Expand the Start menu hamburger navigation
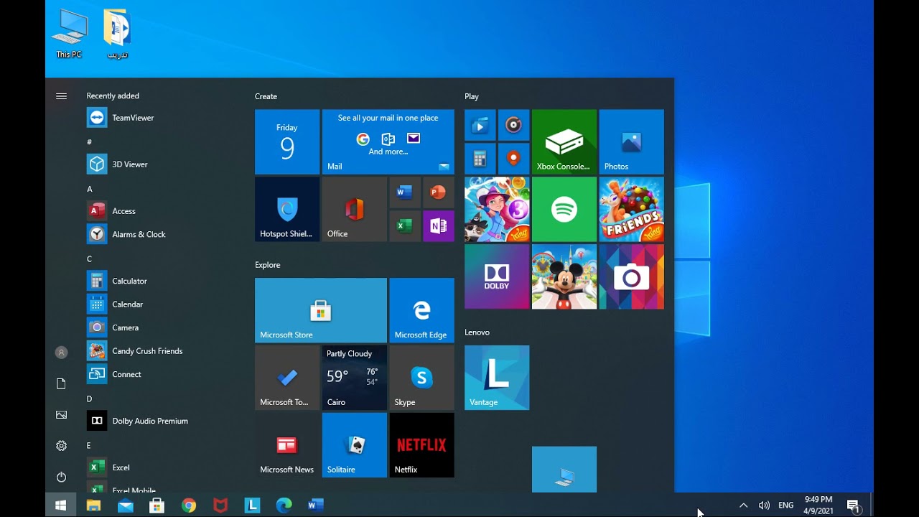Screen dimensions: 919x517 click(x=61, y=96)
